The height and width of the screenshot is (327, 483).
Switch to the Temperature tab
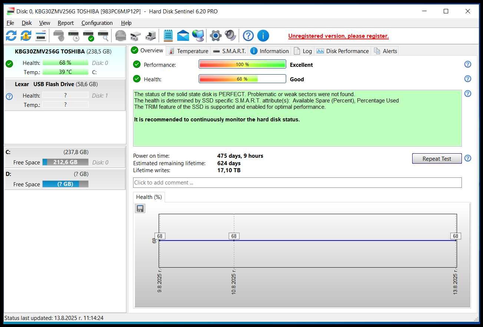[x=188, y=51]
